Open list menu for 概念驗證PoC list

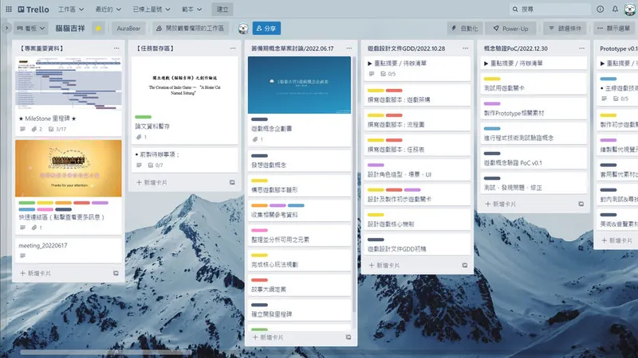pyautogui.click(x=582, y=49)
